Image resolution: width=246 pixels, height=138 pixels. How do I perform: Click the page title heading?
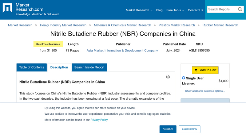[123, 34]
